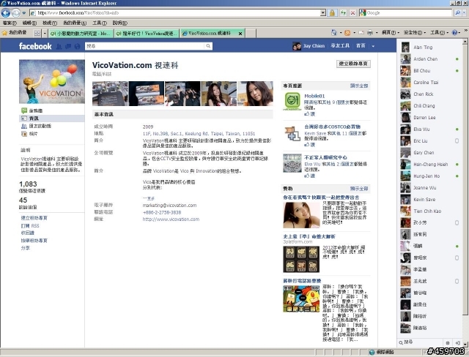Click into the Facebook search field
This screenshot has width=469, height=357.
pyautogui.click(x=145, y=46)
